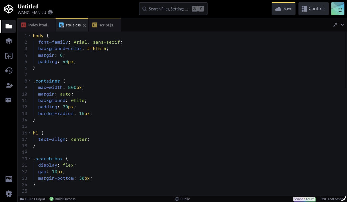Click the user avatar in the header
Image resolution: width=347 pixels, height=202 pixels.
pos(338,9)
